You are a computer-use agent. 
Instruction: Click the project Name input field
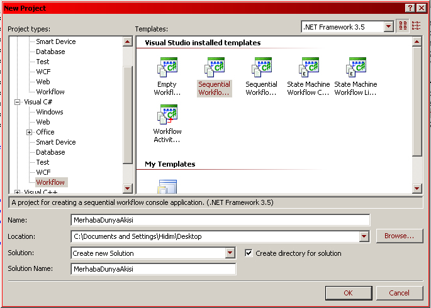(x=220, y=220)
